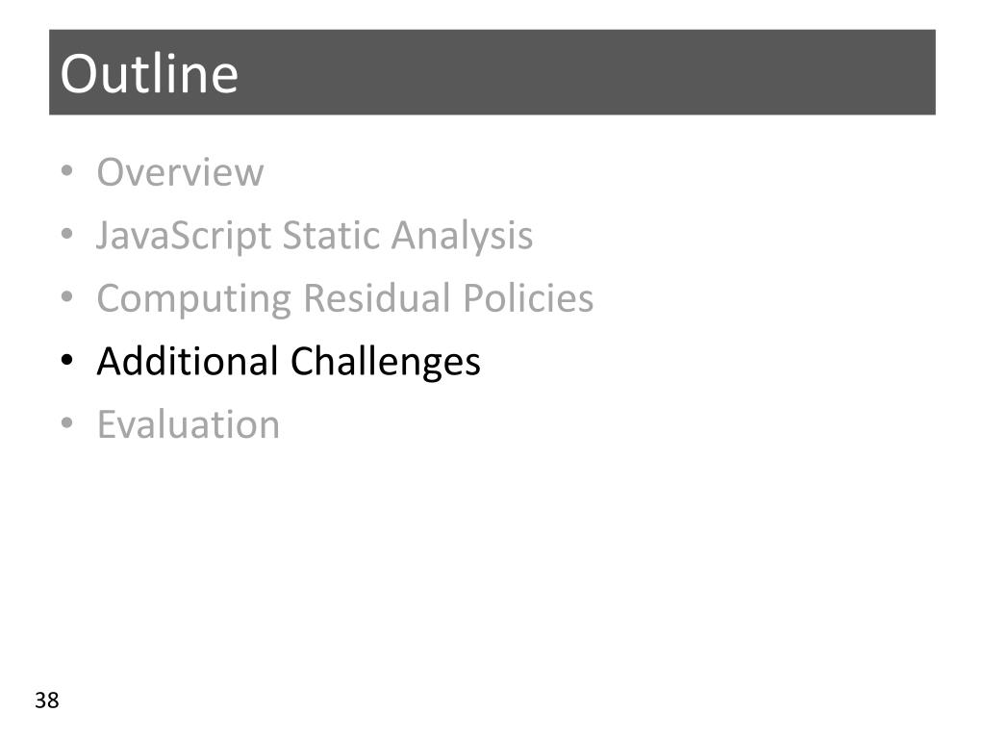
Task: Click the word "Static" in second bullet
Action: point(331,235)
